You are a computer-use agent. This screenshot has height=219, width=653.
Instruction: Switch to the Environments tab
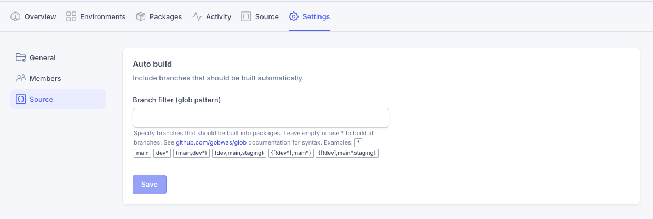(x=96, y=16)
